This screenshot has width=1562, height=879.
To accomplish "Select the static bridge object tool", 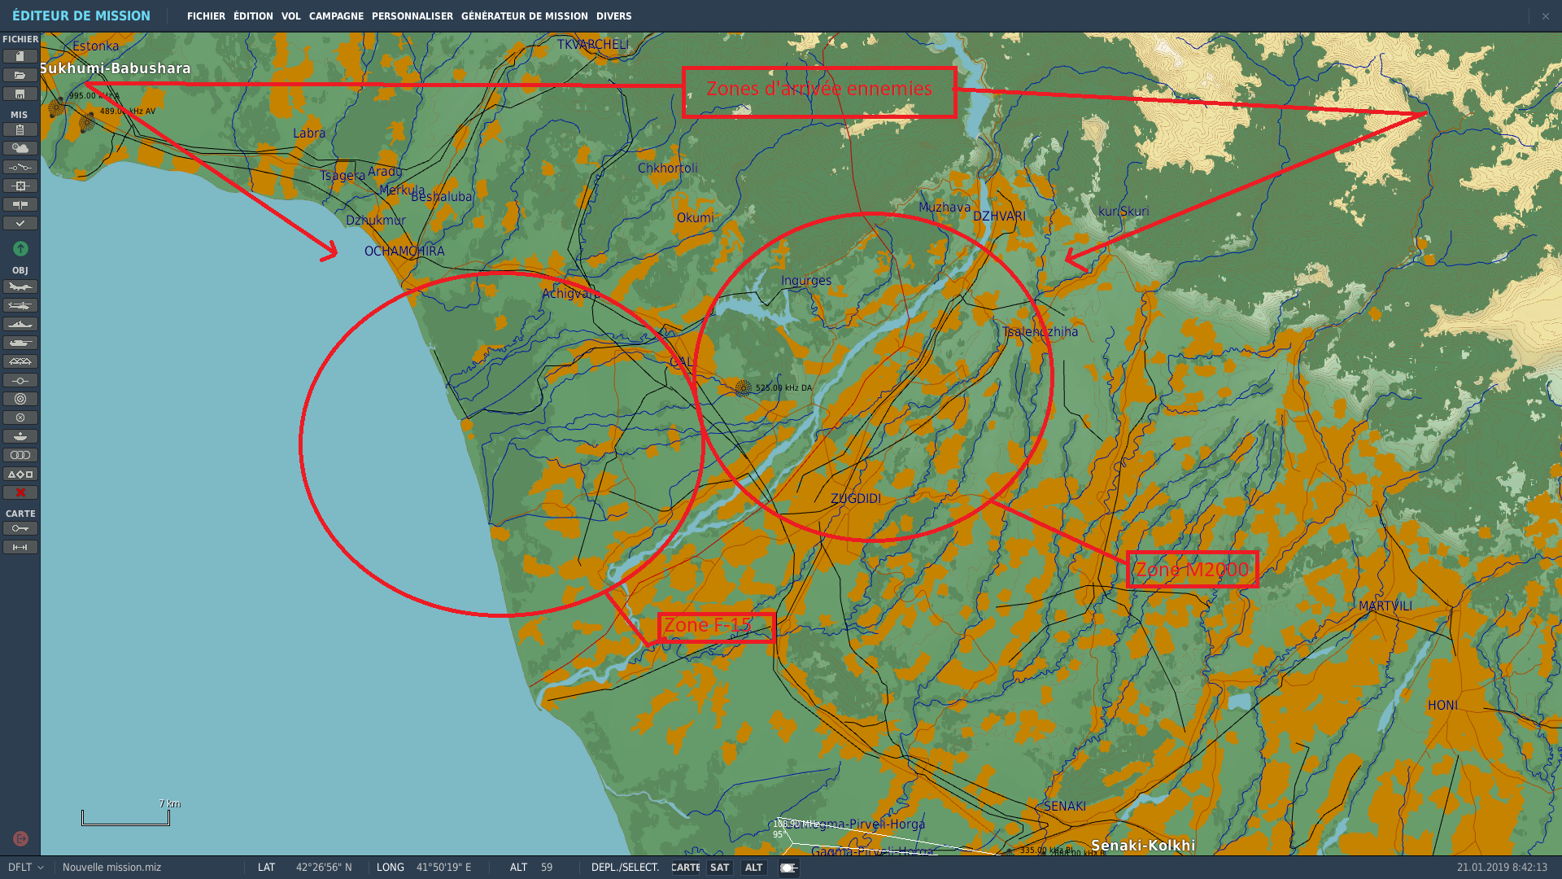I will (20, 361).
